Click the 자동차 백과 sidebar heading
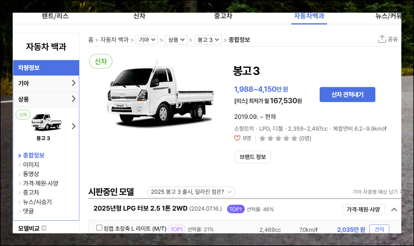 pyautogui.click(x=46, y=47)
